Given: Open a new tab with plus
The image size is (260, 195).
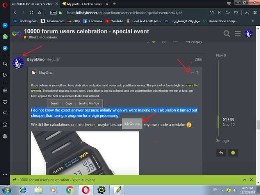Looking at the screenshot, I should pos(114,4).
